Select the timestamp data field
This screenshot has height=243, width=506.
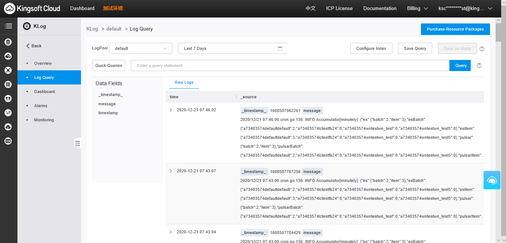(x=108, y=113)
